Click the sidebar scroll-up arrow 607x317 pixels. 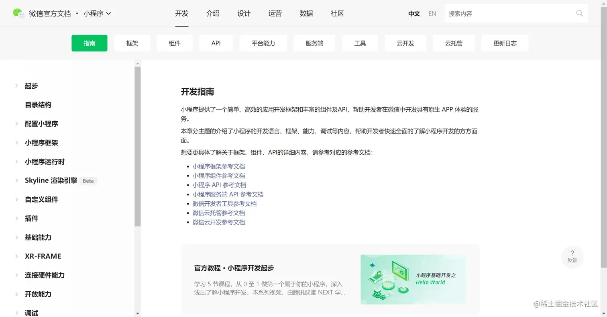click(138, 63)
